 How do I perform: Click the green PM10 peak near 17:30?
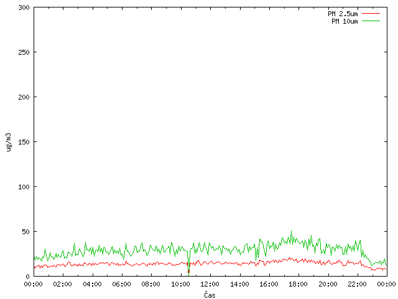tap(292, 231)
